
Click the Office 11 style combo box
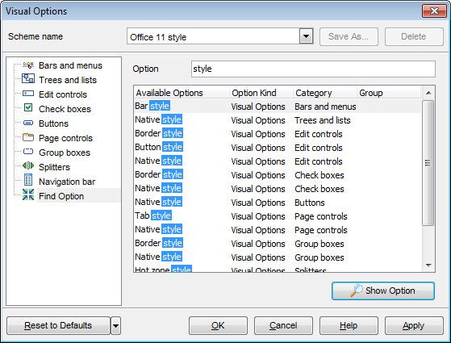[220, 36]
